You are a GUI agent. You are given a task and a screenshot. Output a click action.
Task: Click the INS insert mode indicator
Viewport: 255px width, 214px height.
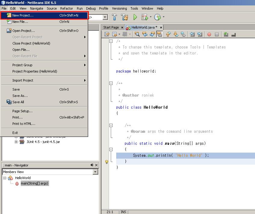[x=123, y=212]
